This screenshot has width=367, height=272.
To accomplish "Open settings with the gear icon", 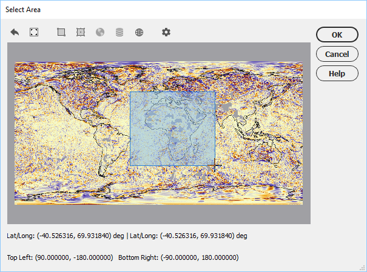I will point(166,32).
